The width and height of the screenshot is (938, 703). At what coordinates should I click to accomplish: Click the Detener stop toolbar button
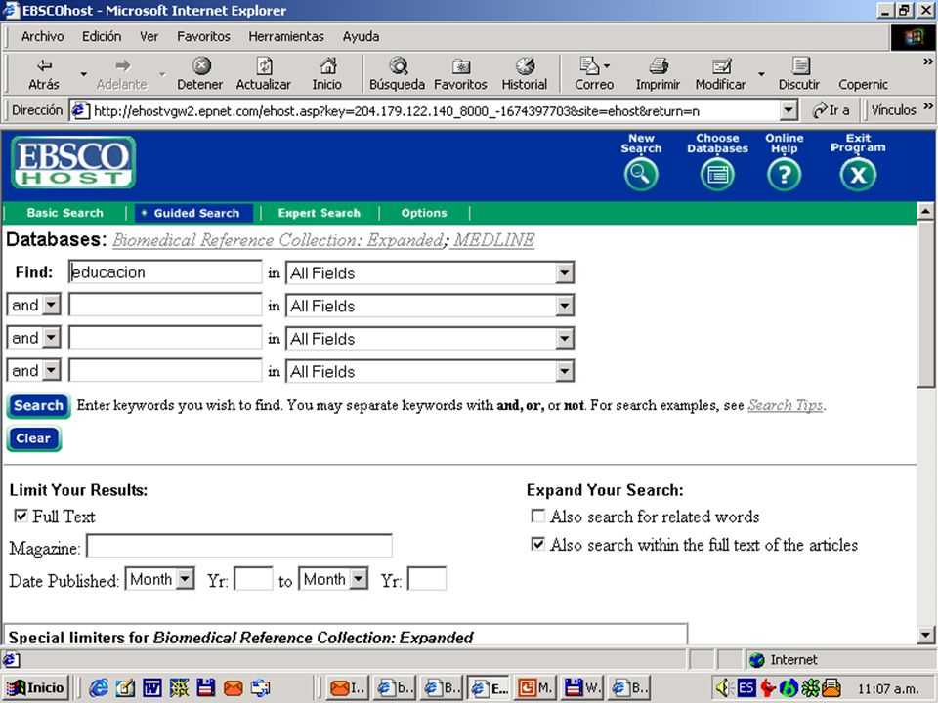199,73
